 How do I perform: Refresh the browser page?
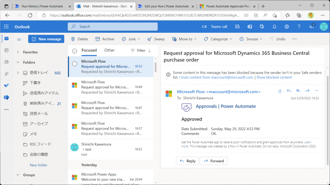click(30, 15)
